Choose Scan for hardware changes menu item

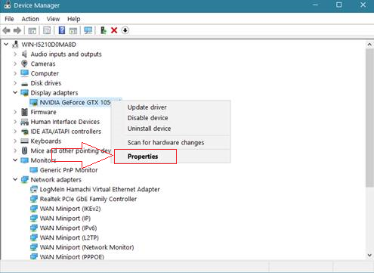(x=165, y=143)
